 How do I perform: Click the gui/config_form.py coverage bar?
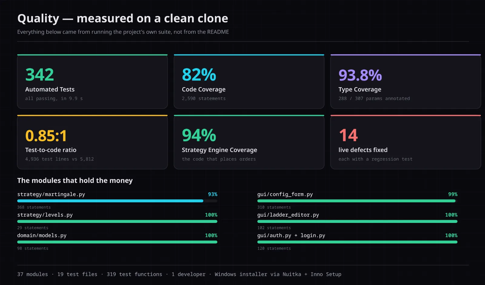point(357,201)
